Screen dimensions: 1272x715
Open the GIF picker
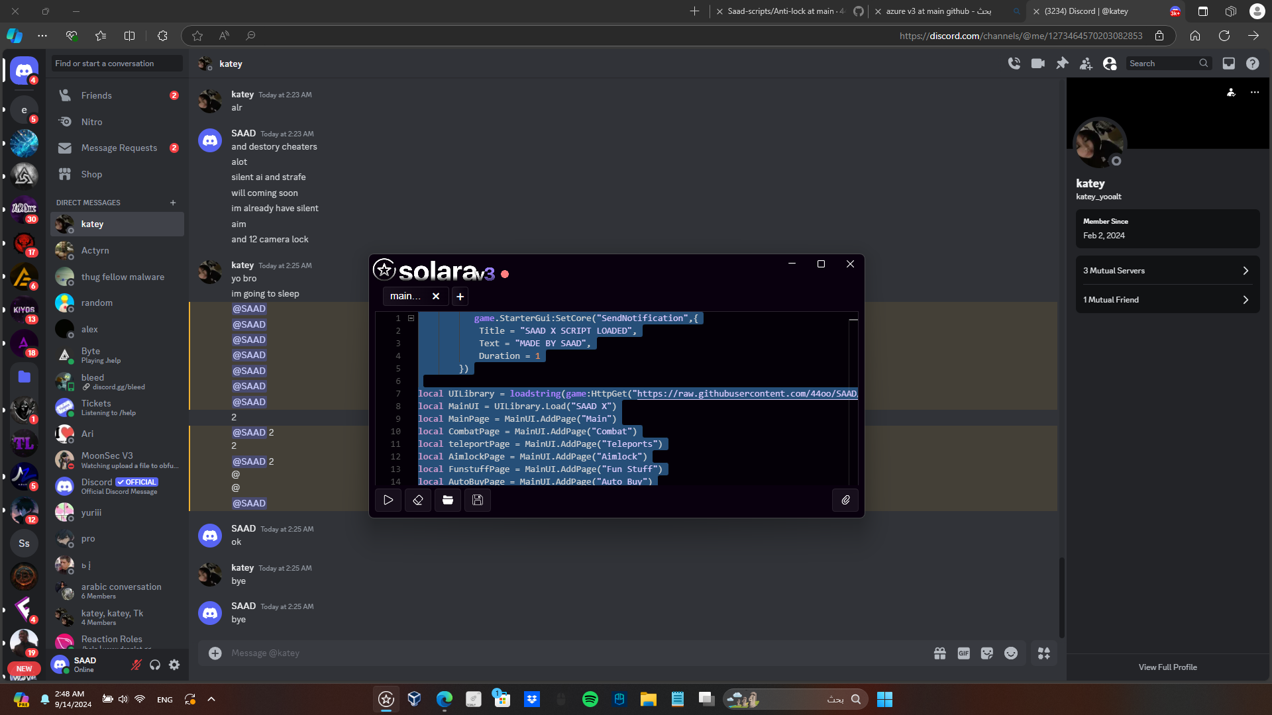click(963, 653)
